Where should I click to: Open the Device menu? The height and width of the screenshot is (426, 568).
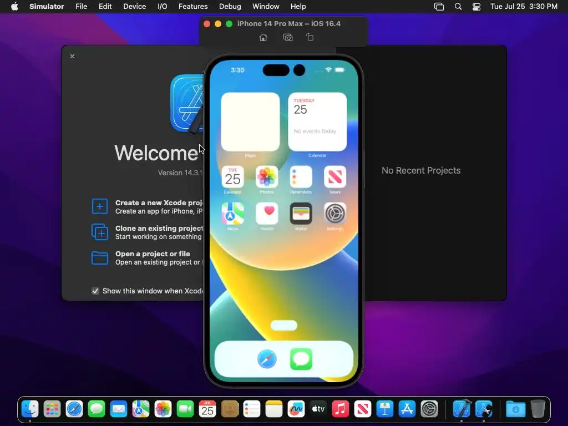coord(134,7)
